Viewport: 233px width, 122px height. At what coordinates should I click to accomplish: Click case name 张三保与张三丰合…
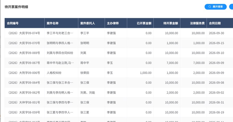click(60, 83)
